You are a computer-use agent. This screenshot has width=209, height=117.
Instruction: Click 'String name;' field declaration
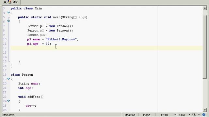(29, 84)
